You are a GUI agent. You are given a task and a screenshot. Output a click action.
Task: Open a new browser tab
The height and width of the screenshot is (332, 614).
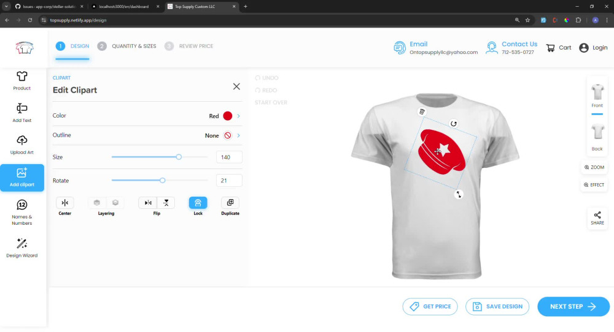(246, 7)
